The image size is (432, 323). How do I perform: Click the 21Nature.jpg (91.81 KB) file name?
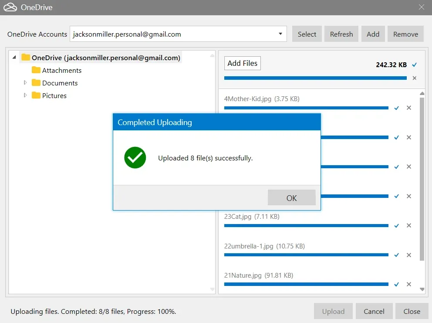[259, 275]
